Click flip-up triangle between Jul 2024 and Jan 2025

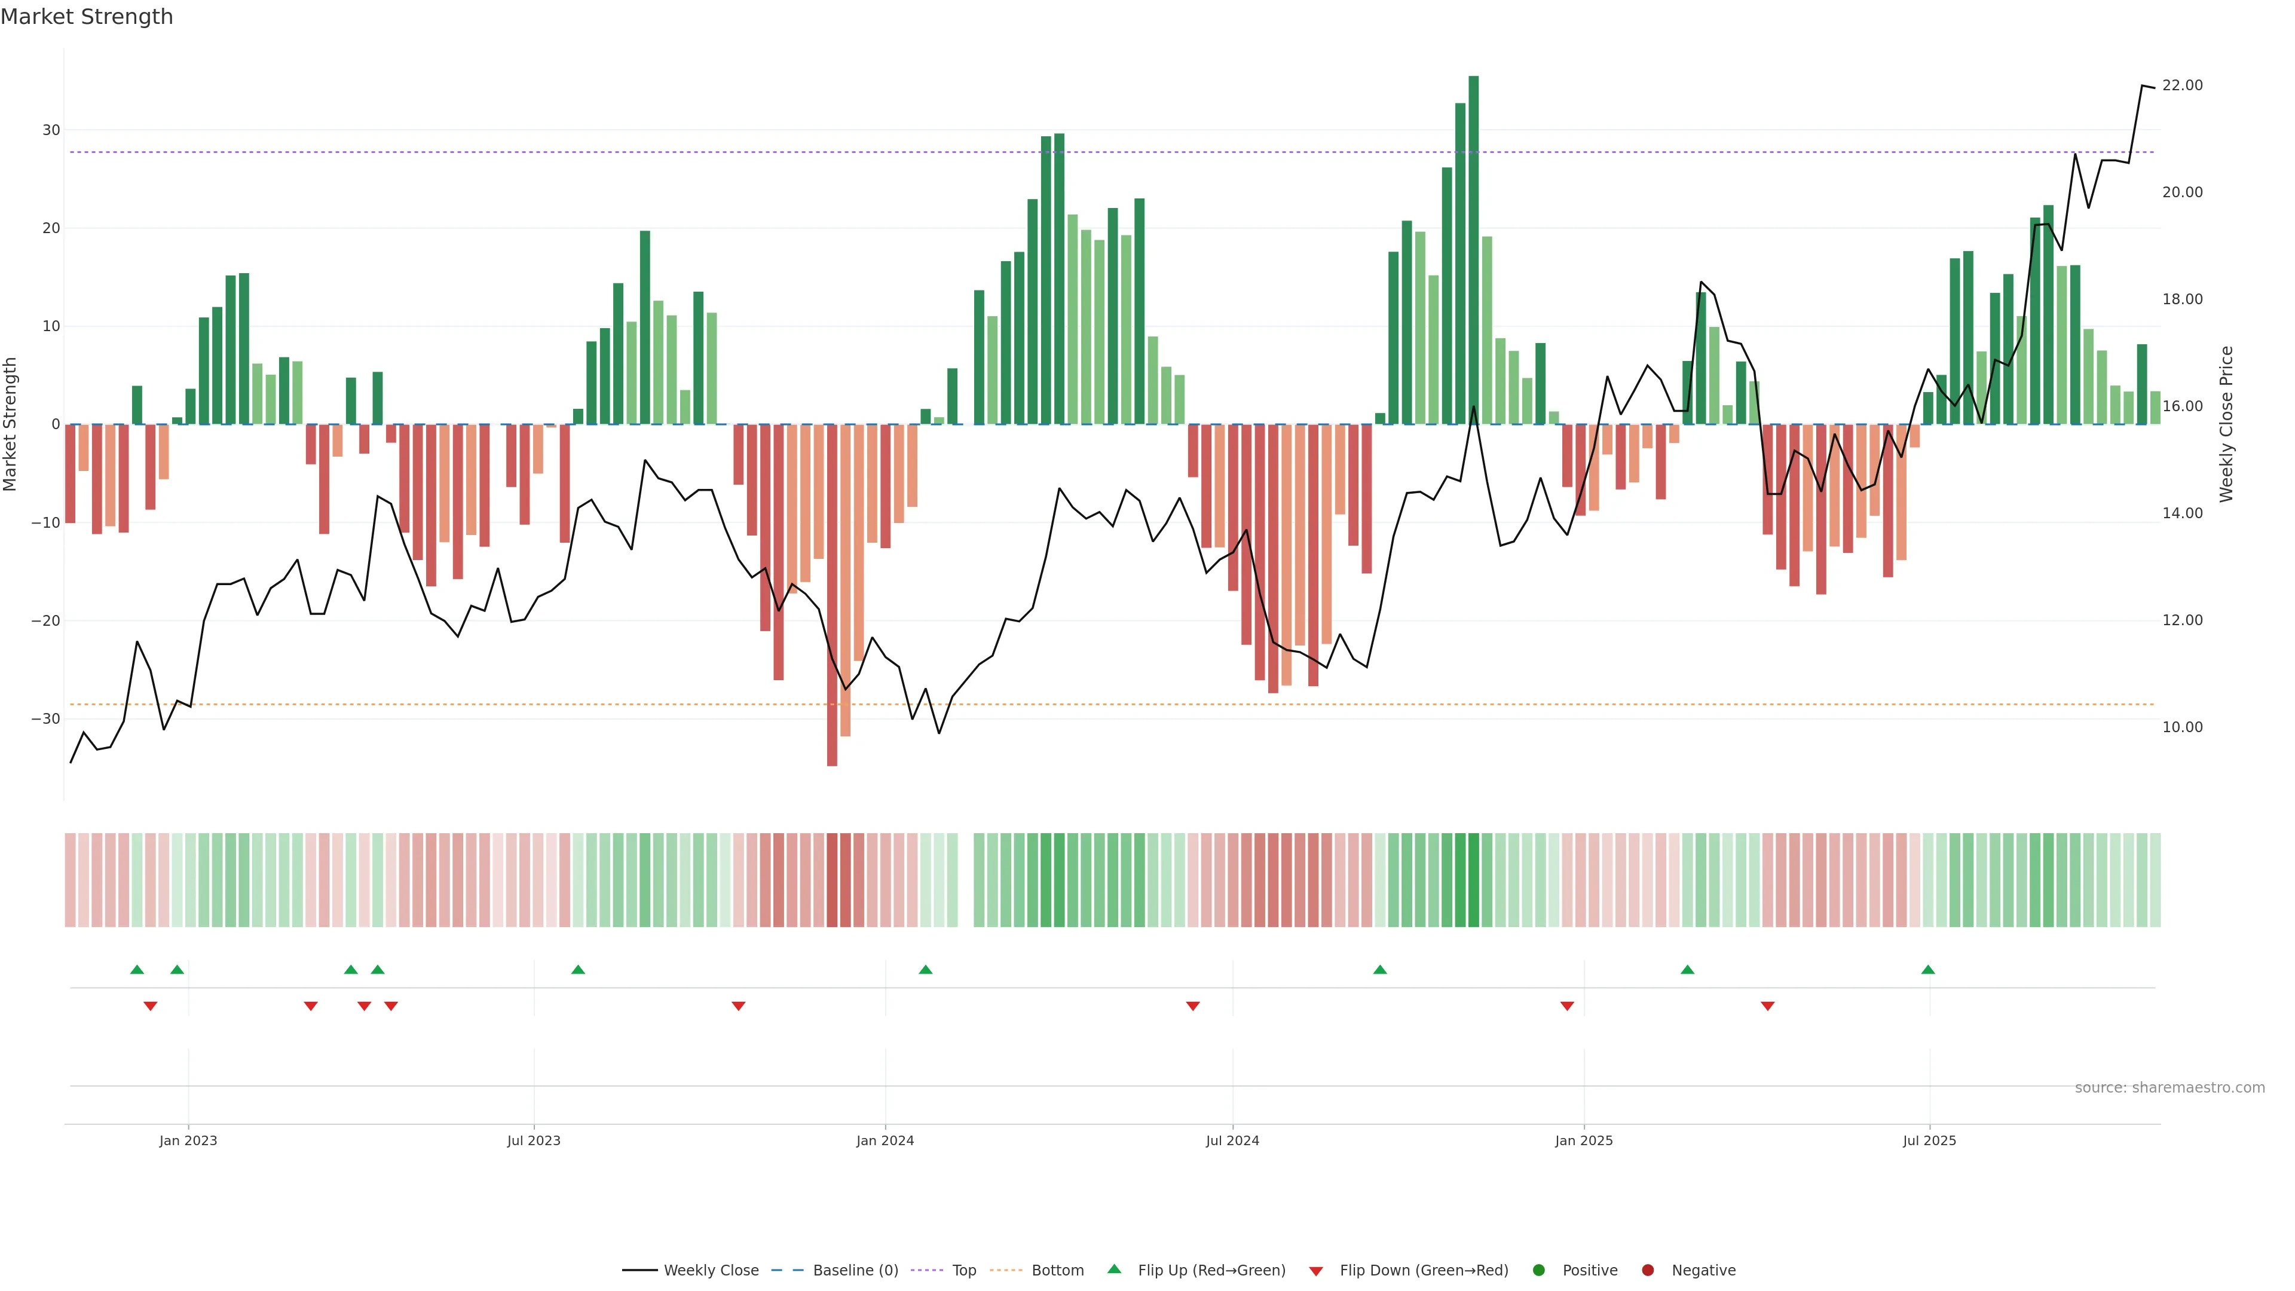click(1380, 969)
